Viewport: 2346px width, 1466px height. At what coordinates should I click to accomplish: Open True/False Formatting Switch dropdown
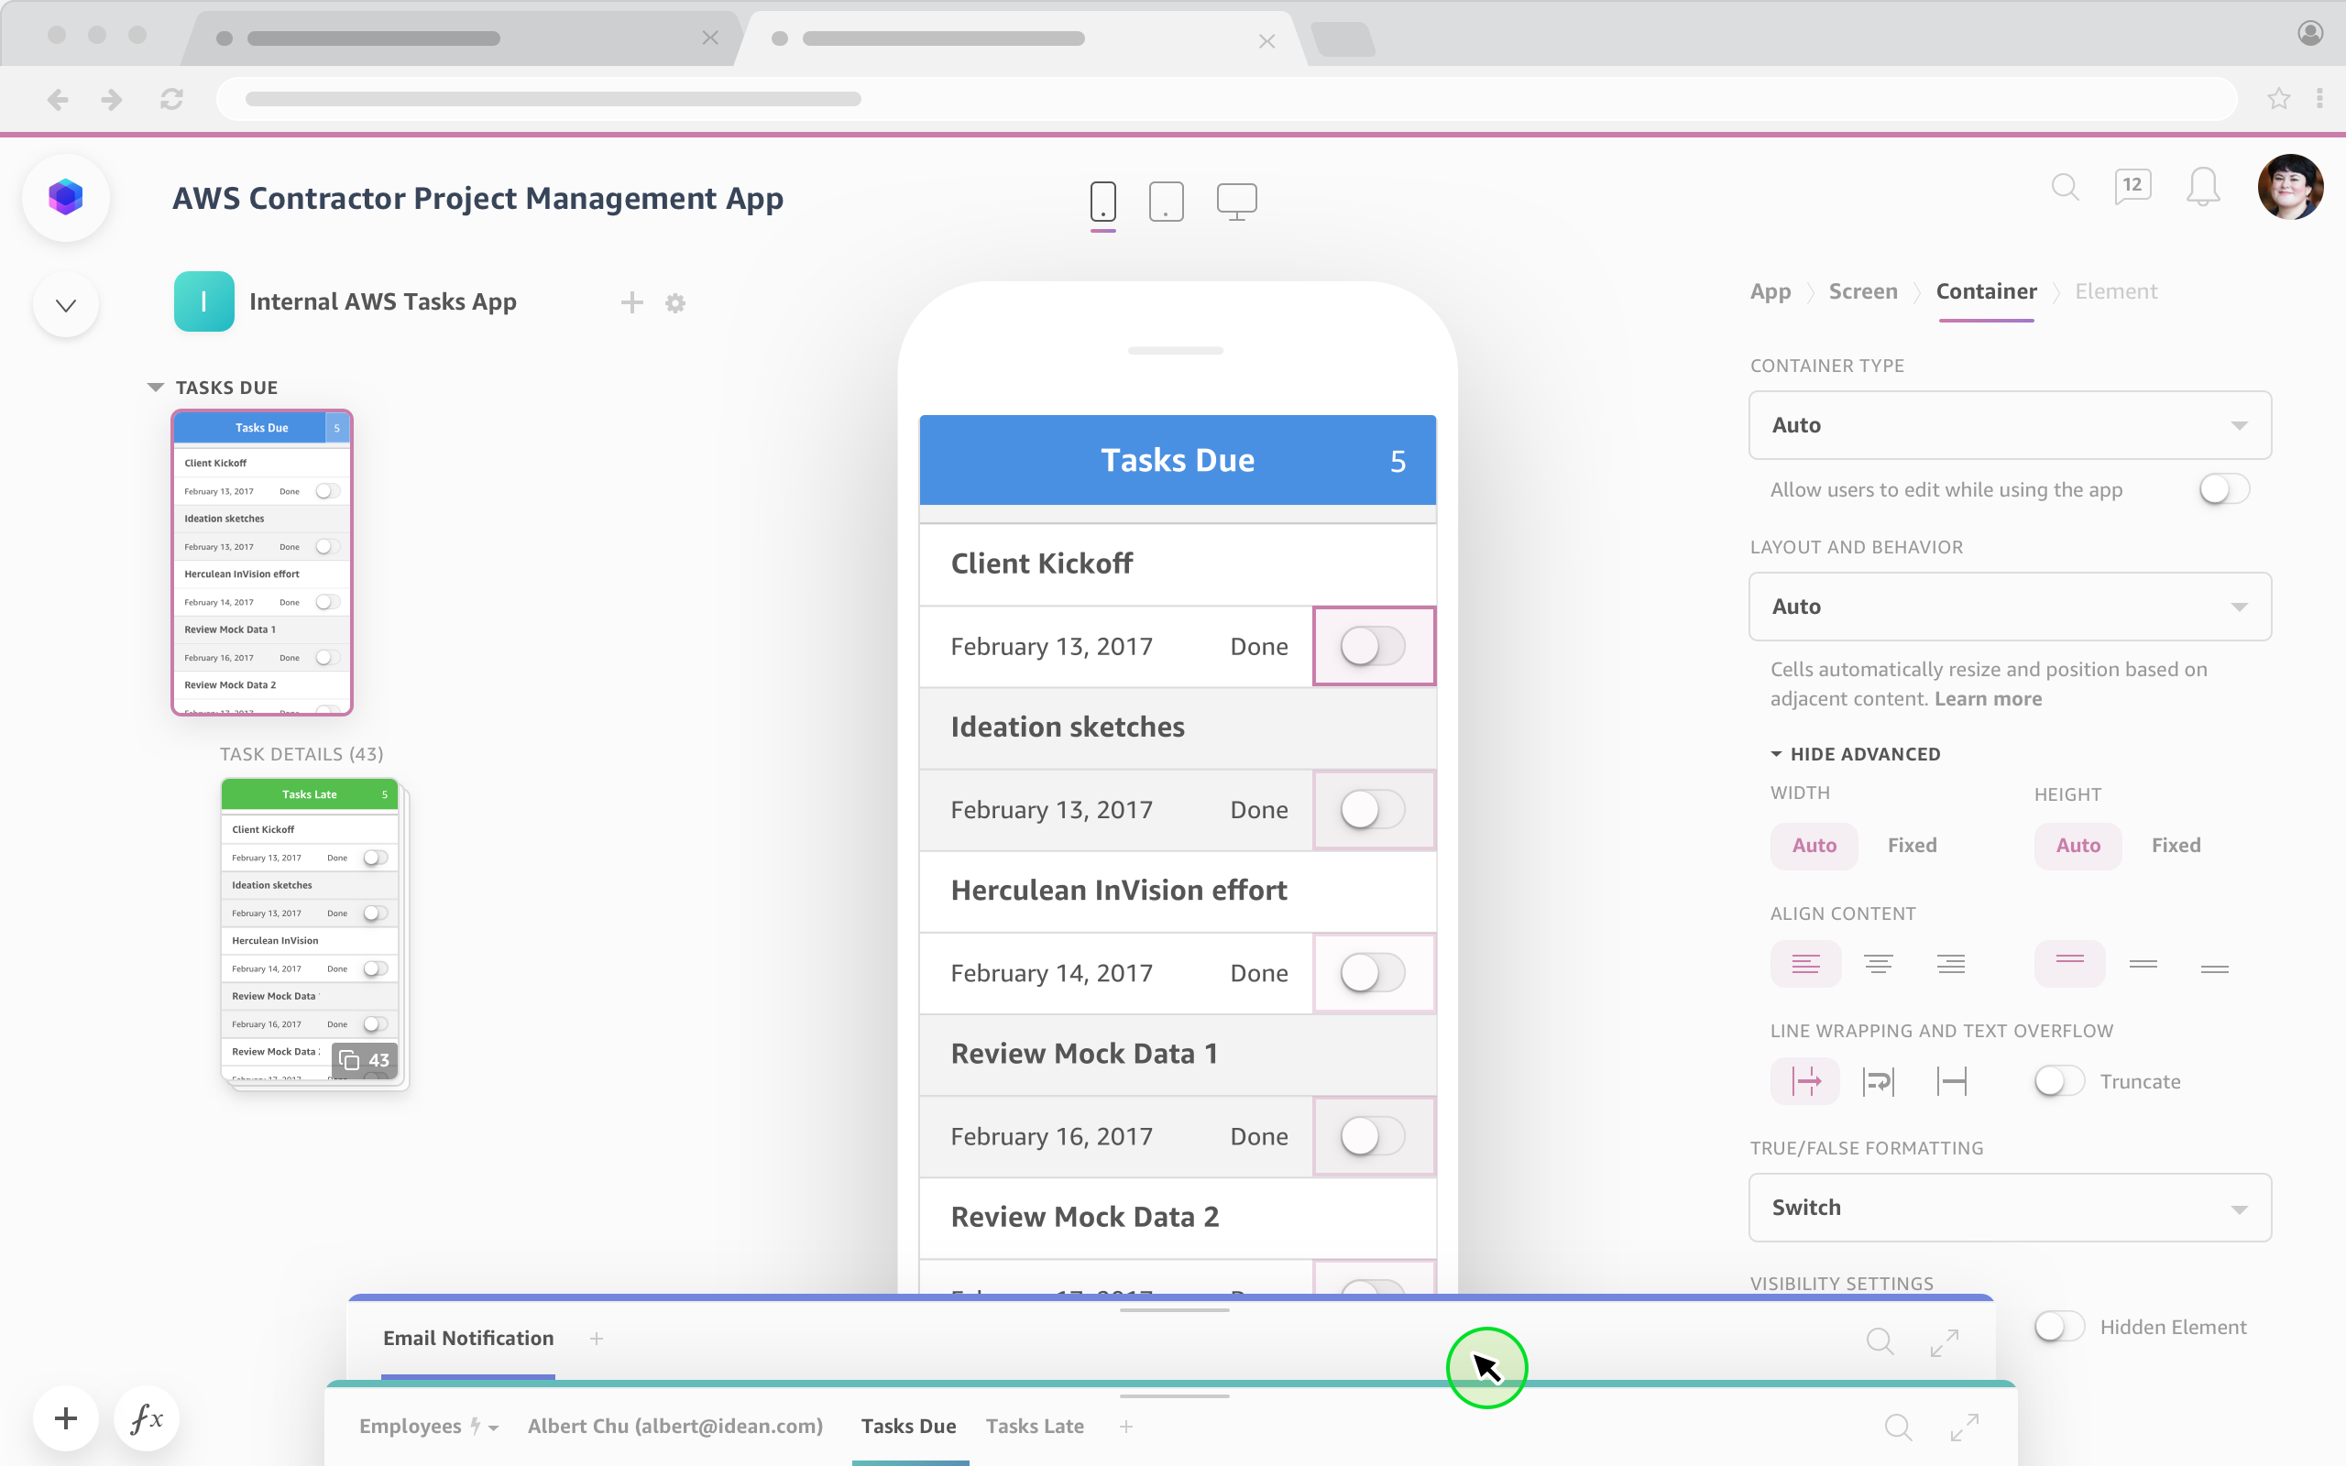tap(2010, 1209)
